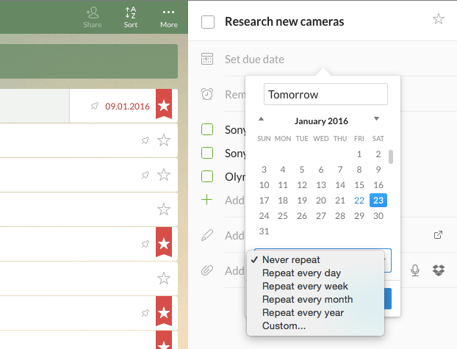Pick January 10 in the calendar
The height and width of the screenshot is (349, 457).
pyautogui.click(x=264, y=185)
